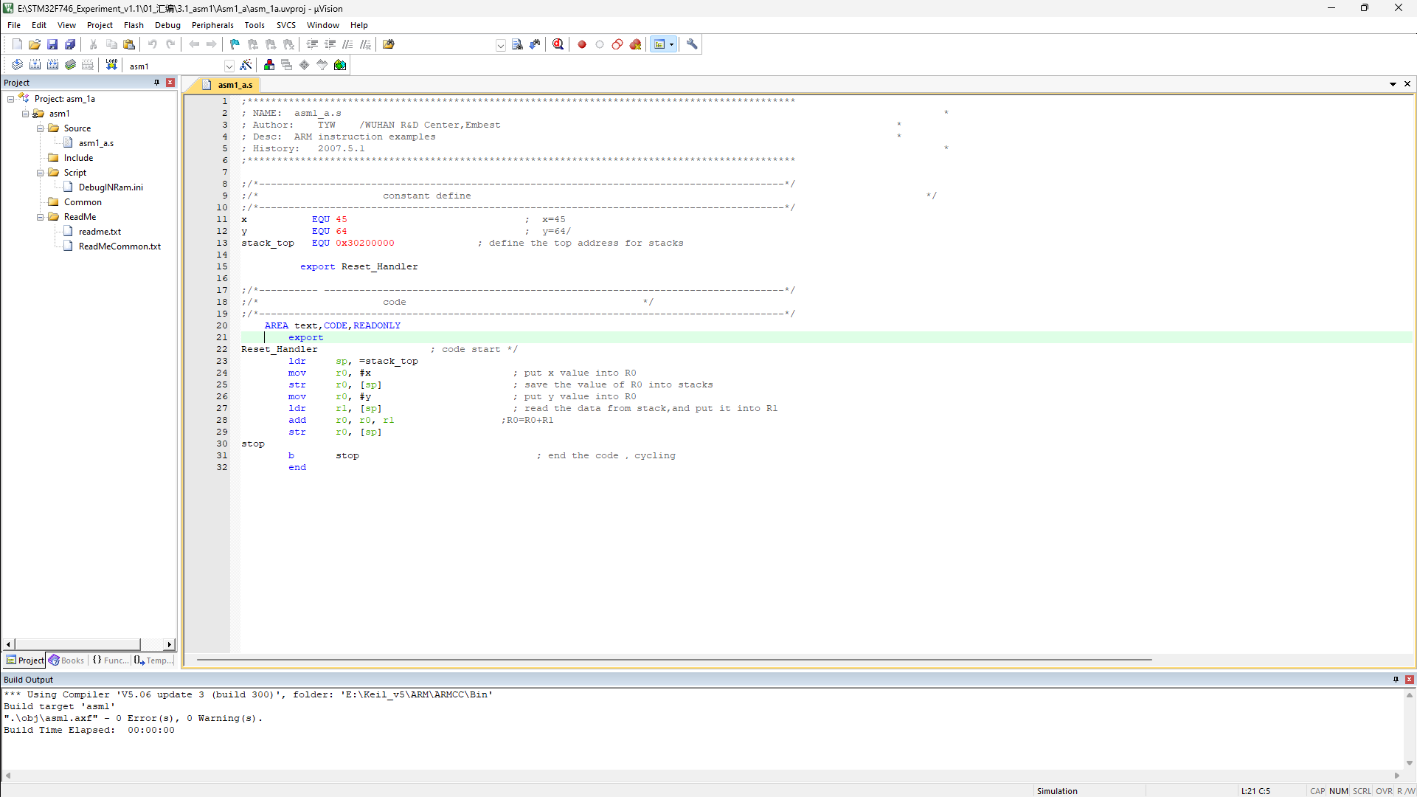Open Pack Installer icon
Image resolution: width=1417 pixels, height=797 pixels.
pyautogui.click(x=340, y=65)
